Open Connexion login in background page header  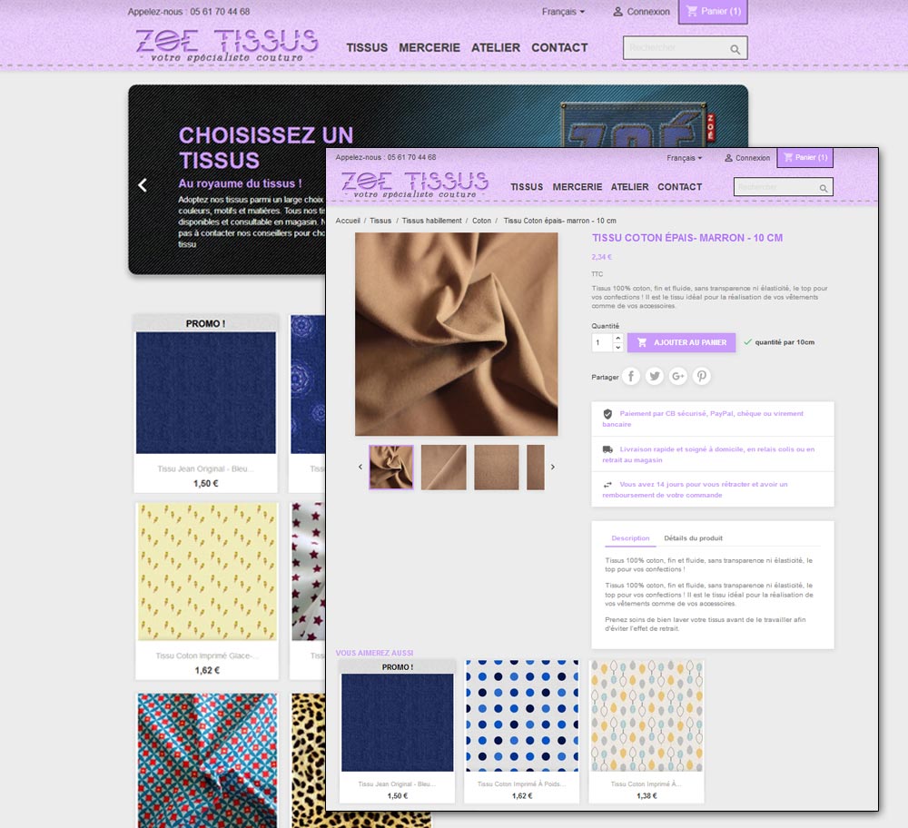[x=641, y=12]
